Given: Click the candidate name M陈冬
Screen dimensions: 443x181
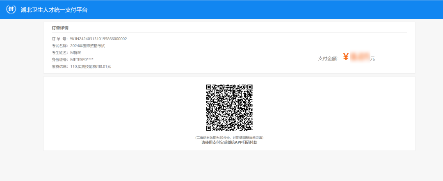Looking at the screenshot, I should tap(76, 53).
